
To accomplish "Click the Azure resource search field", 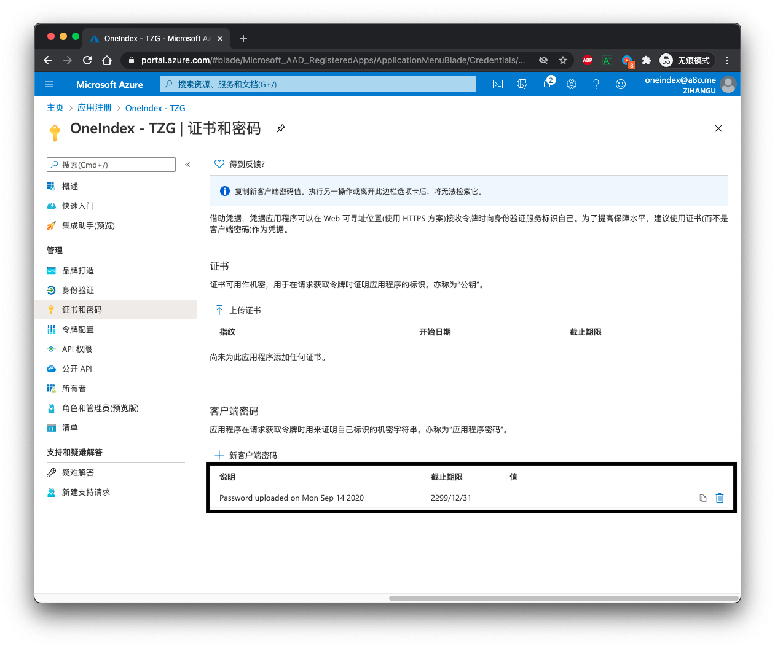I will (318, 84).
